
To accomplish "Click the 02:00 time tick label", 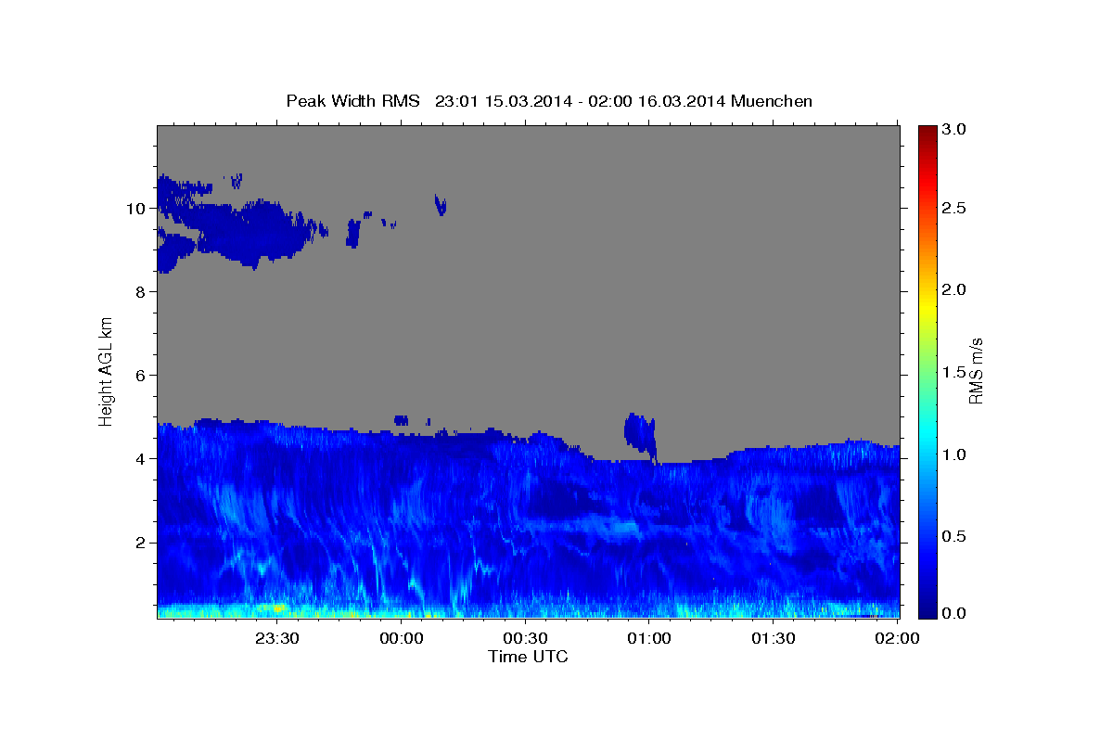I will [x=897, y=638].
